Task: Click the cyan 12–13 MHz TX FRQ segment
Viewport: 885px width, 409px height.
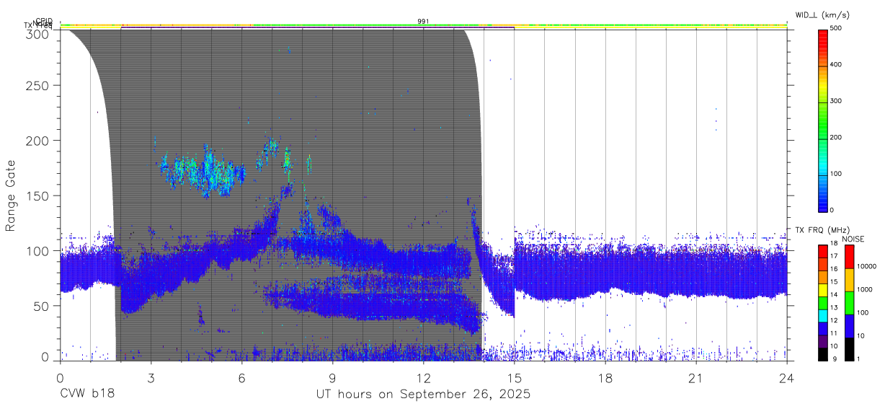Action: pyautogui.click(x=823, y=315)
